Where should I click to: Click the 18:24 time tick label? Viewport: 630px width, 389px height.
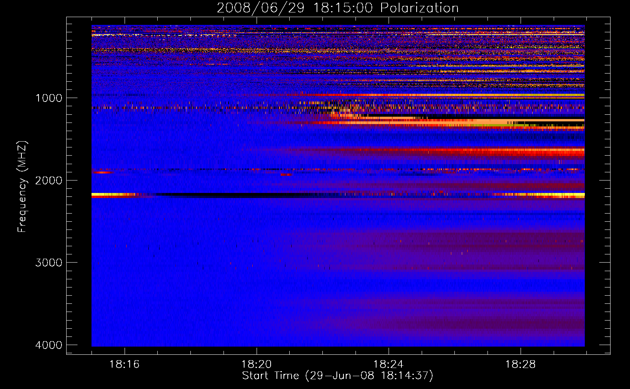[388, 364]
